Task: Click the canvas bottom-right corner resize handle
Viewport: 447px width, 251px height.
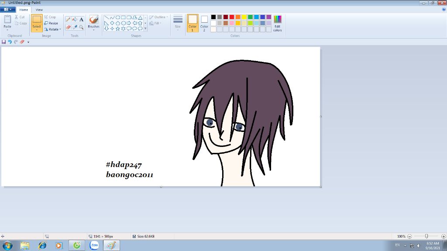Action: pos(321,187)
